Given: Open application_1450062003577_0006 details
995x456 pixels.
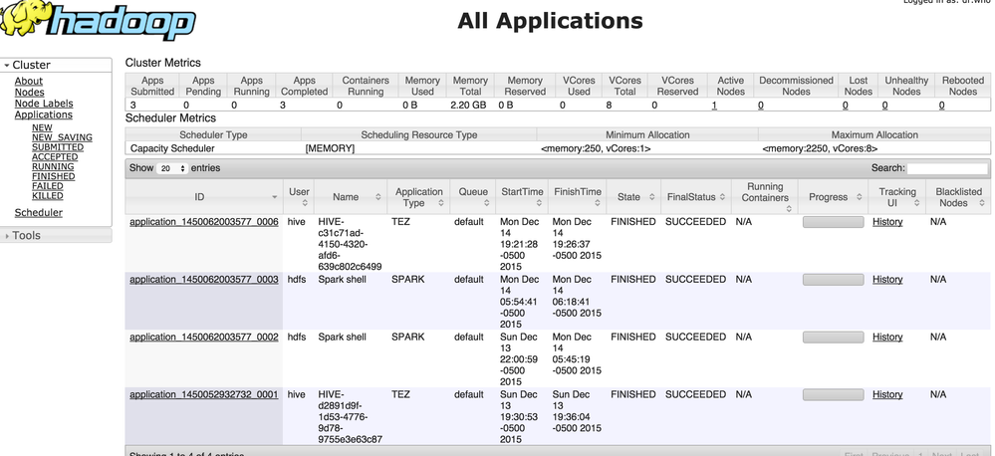Looking at the screenshot, I should click(x=204, y=222).
